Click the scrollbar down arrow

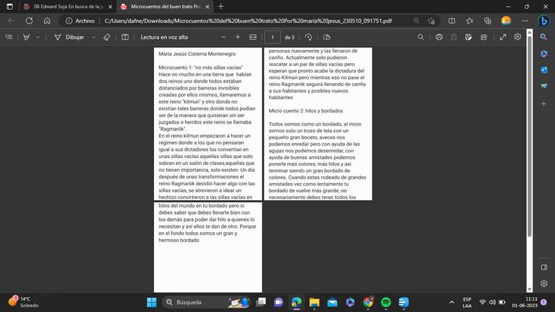tap(529, 289)
